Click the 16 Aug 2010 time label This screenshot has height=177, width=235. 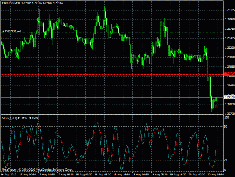pos(8,175)
